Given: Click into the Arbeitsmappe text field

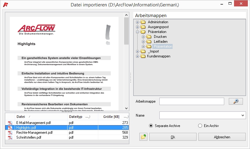Looking at the screenshot, I should coord(192,101).
